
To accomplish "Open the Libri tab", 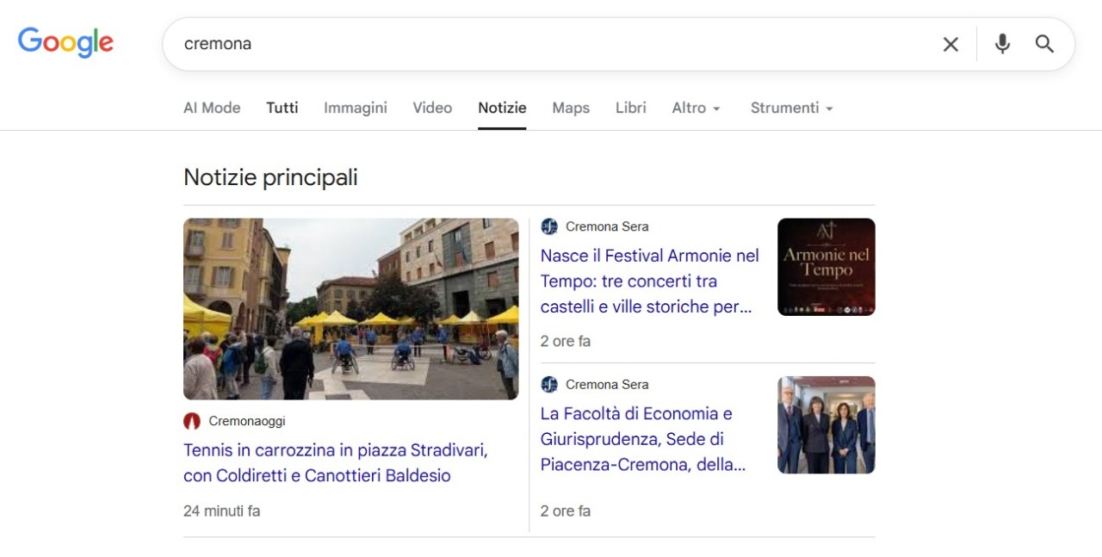I will [631, 108].
